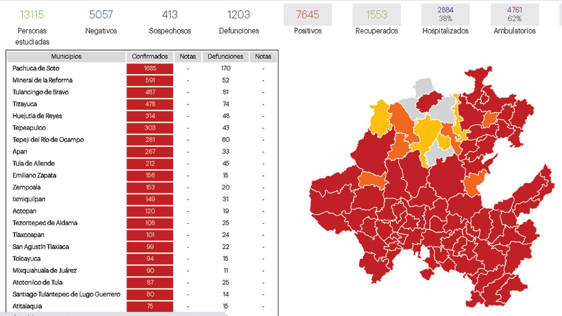Screen dimensions: 562x316
Task: Click confirmed cell 591
Action: 150,80
